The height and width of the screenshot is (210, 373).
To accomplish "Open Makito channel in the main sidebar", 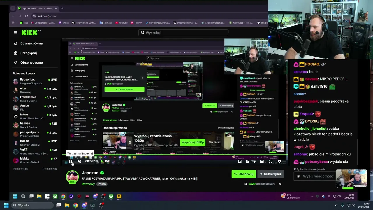I will tap(35, 160).
